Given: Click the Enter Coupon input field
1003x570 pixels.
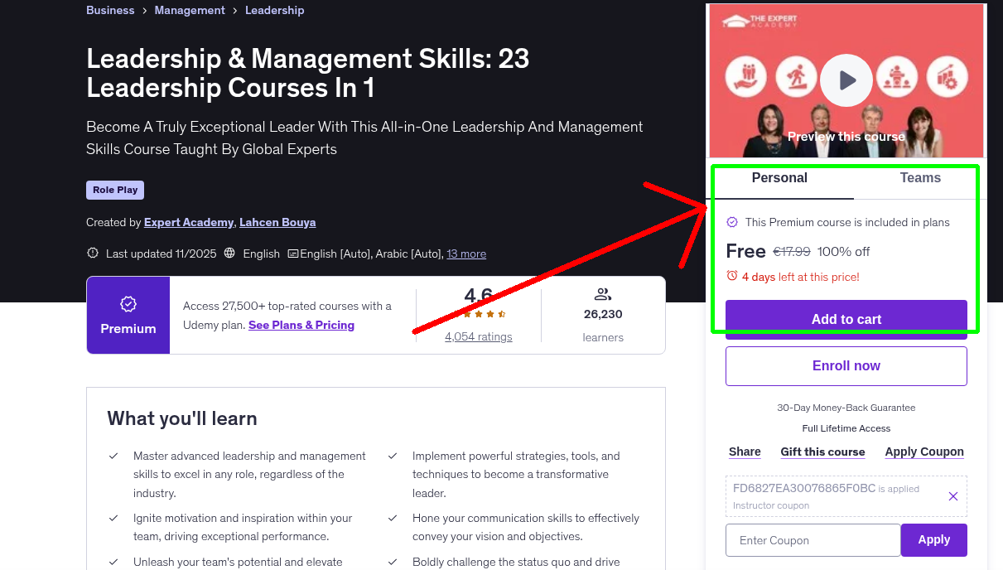Looking at the screenshot, I should pos(813,539).
